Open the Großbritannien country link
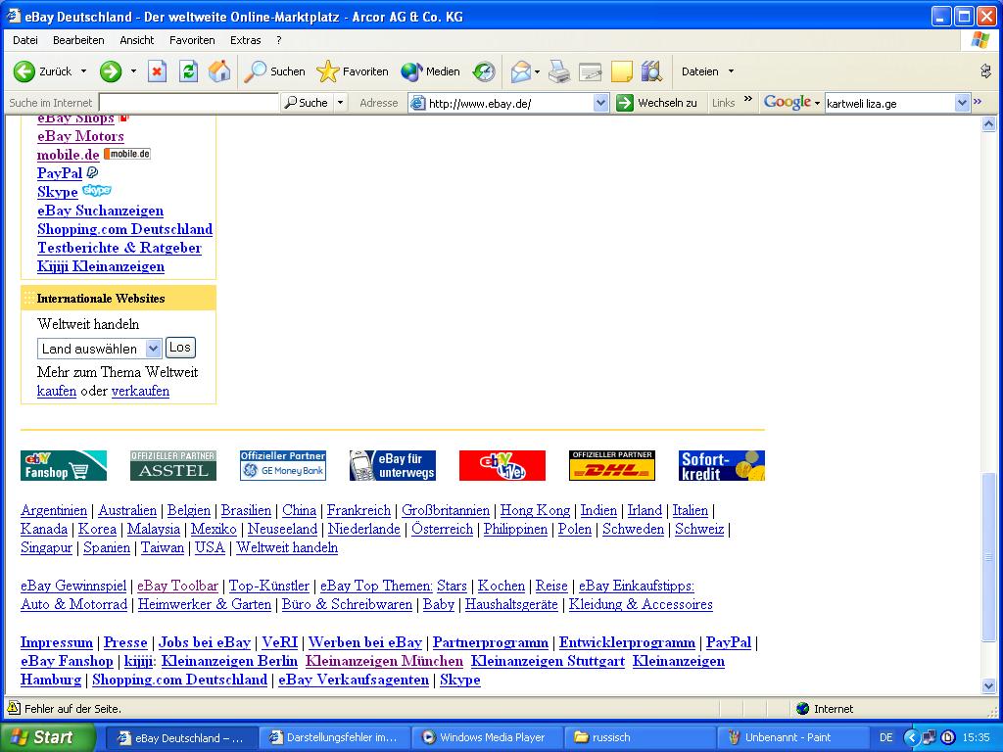Viewport: 1003px width, 752px height. point(446,510)
